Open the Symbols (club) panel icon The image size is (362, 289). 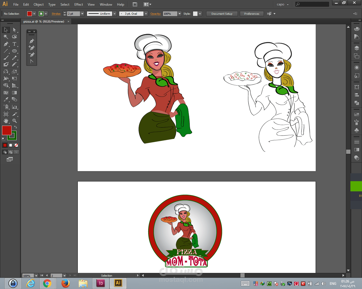[x=357, y=130]
